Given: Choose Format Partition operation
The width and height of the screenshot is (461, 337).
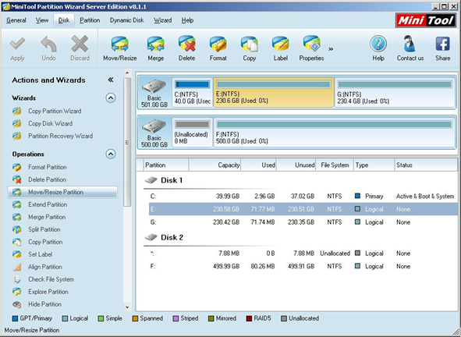Looking at the screenshot, I should click(48, 167).
